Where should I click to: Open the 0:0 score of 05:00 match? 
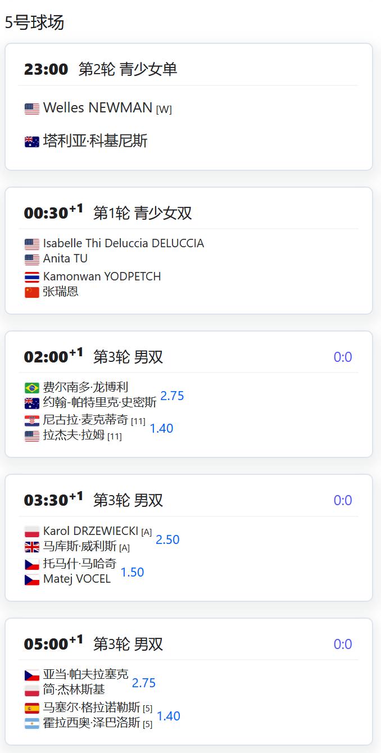pos(343,644)
